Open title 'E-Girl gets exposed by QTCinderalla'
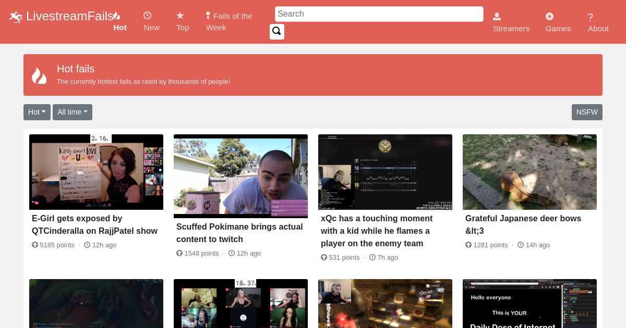The width and height of the screenshot is (626, 328). pos(95,224)
